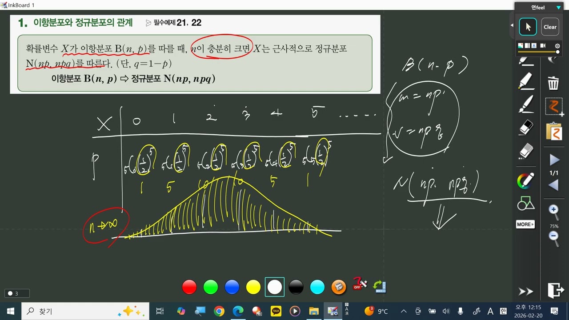Open Microsoft Edge from the taskbar
Screen dimensions: 569x320
238,311
